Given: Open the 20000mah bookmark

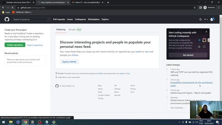Looking at the screenshot, I should click(22, 12).
